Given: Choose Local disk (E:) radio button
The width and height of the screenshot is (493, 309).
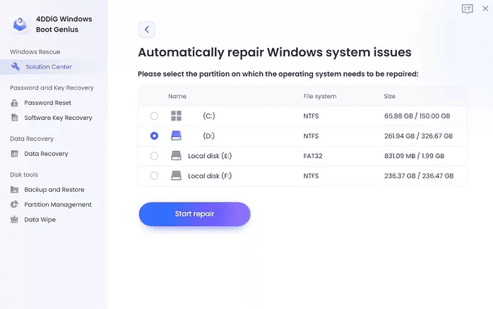Looking at the screenshot, I should [154, 155].
